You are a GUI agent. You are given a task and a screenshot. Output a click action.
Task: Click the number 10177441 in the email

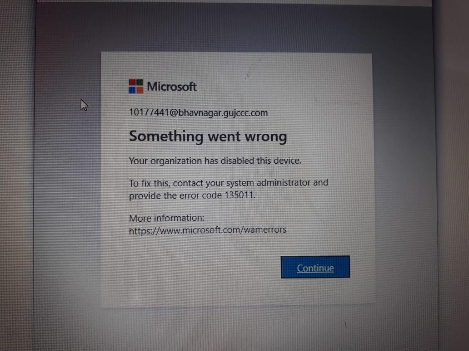pos(149,112)
